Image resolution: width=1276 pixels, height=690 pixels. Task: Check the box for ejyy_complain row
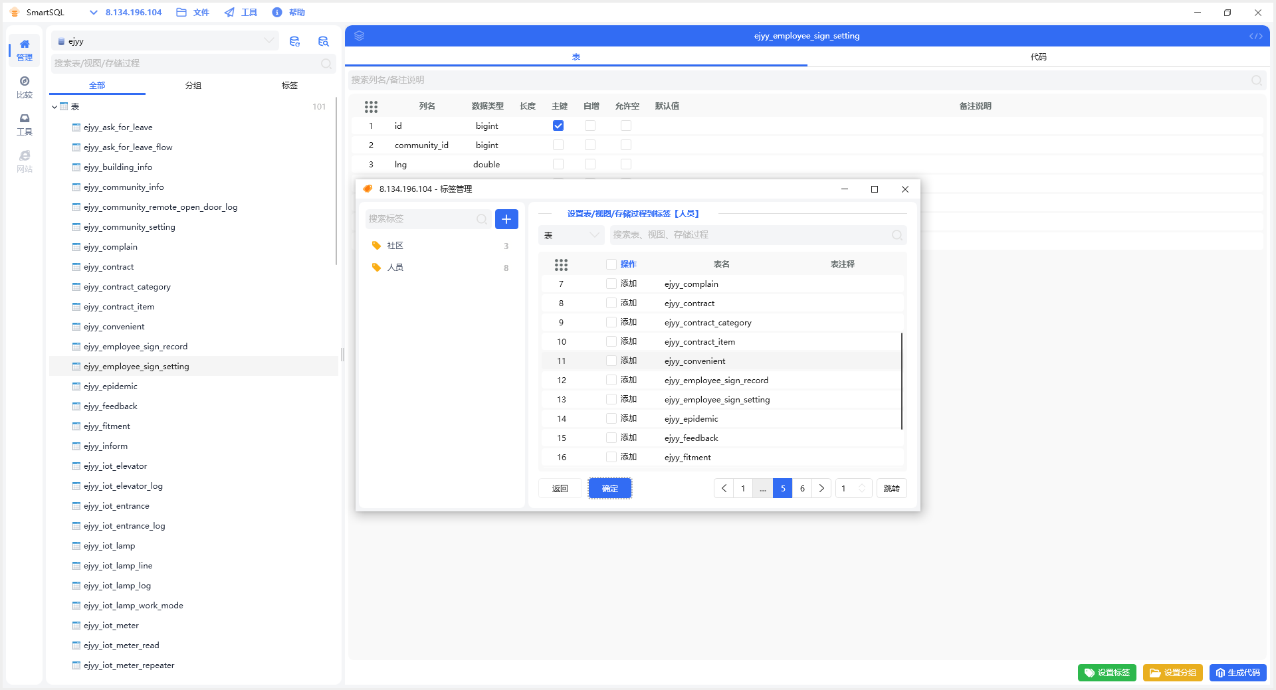611,284
